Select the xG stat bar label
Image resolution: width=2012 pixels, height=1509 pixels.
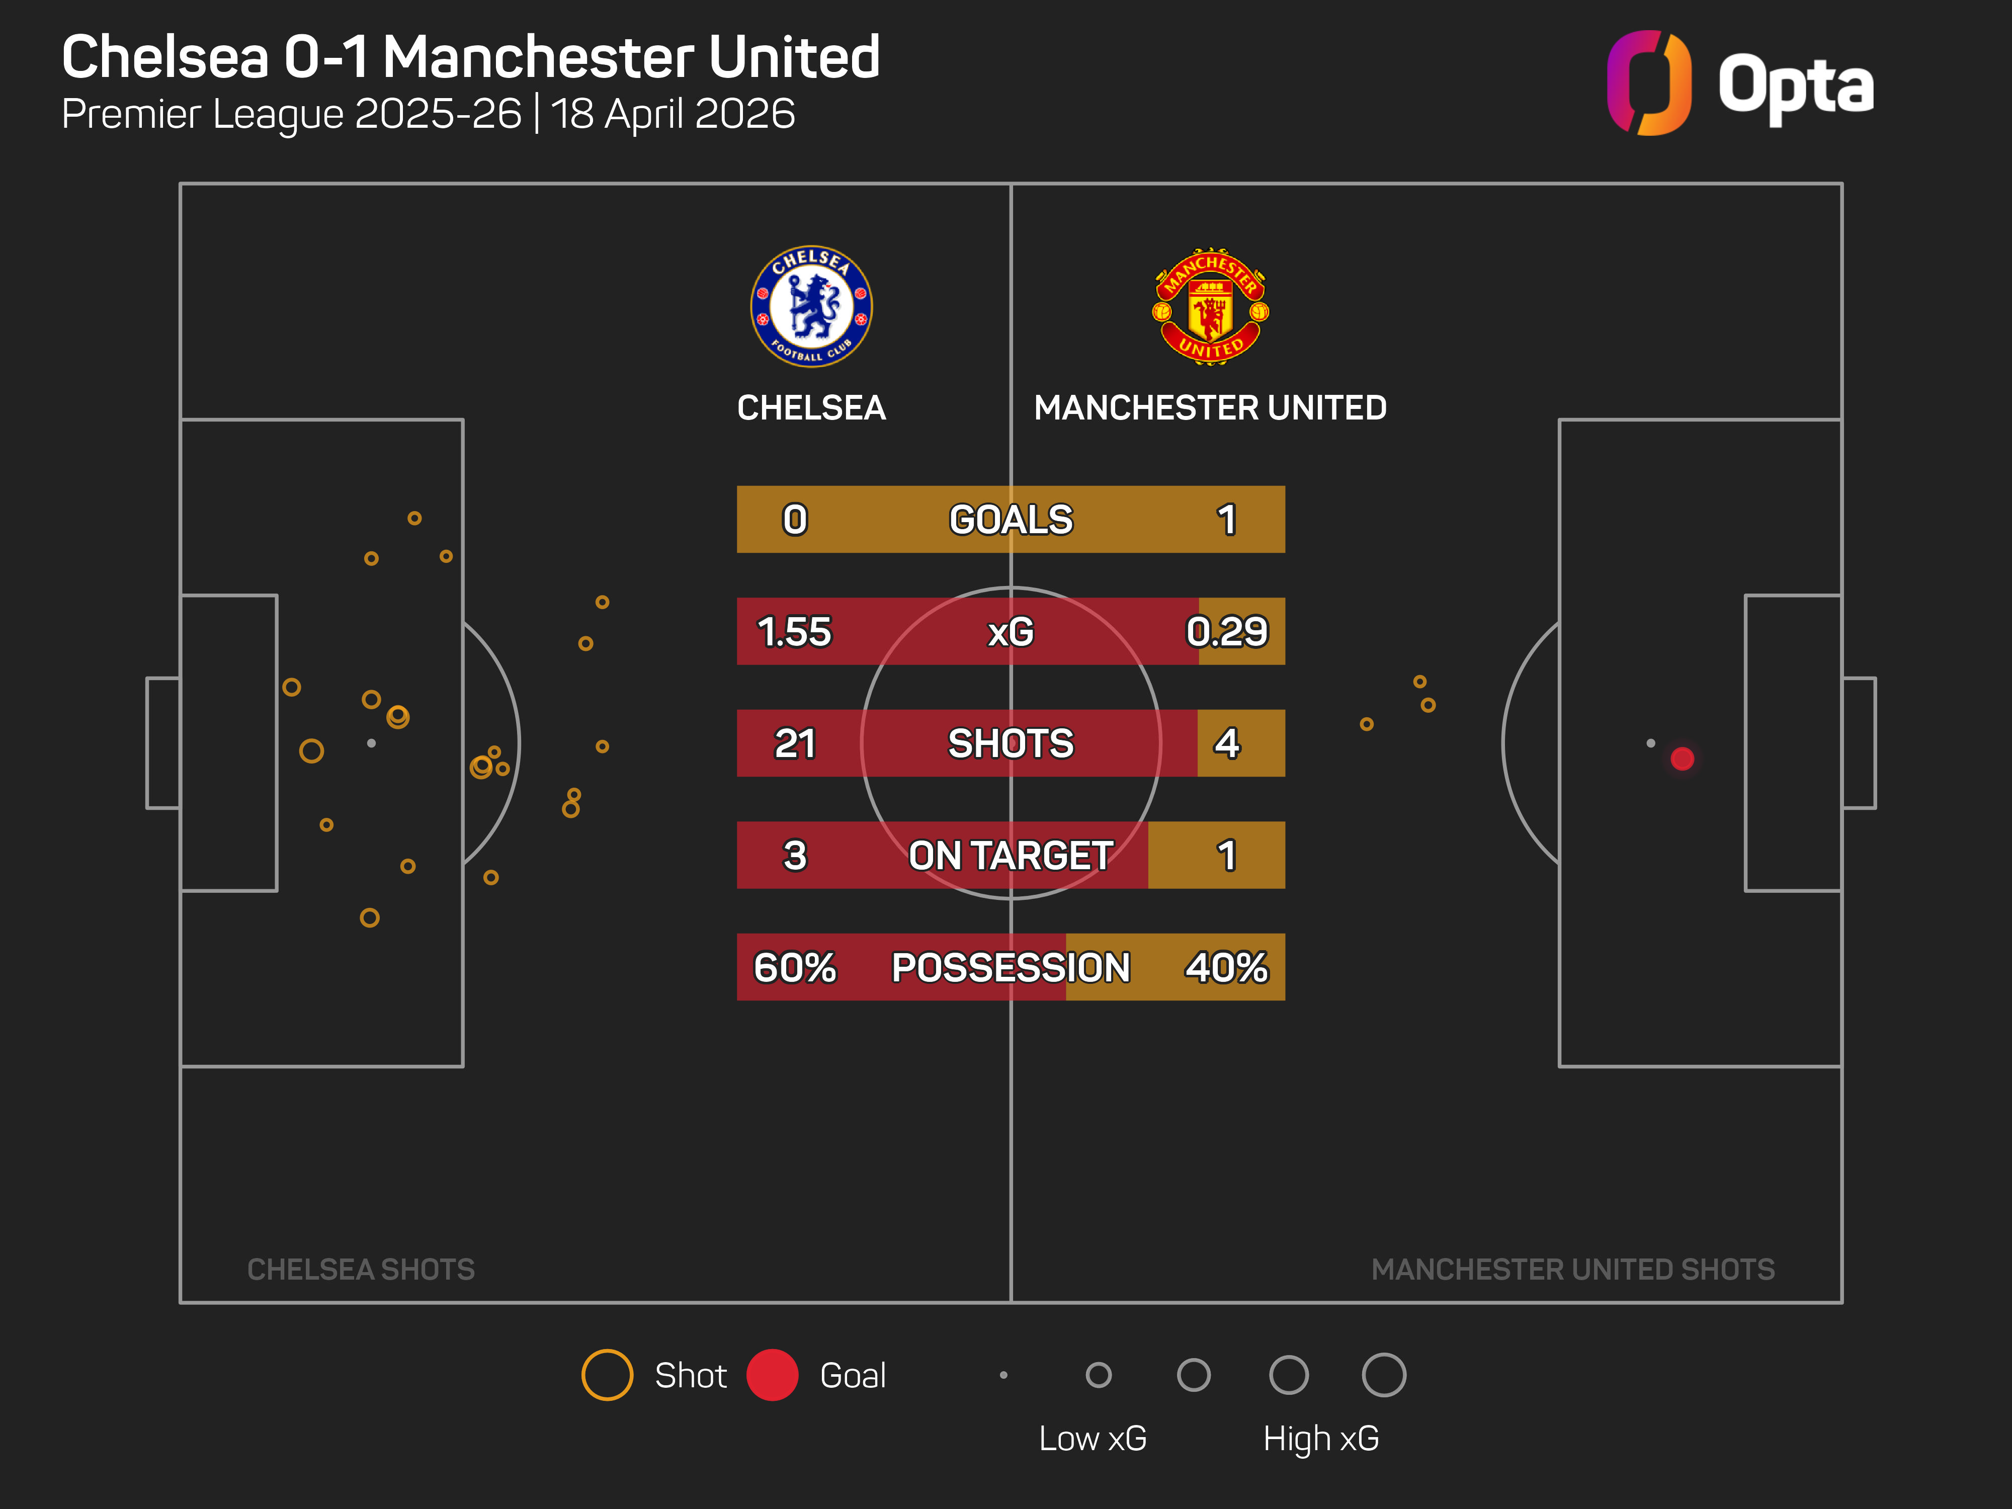1011,631
